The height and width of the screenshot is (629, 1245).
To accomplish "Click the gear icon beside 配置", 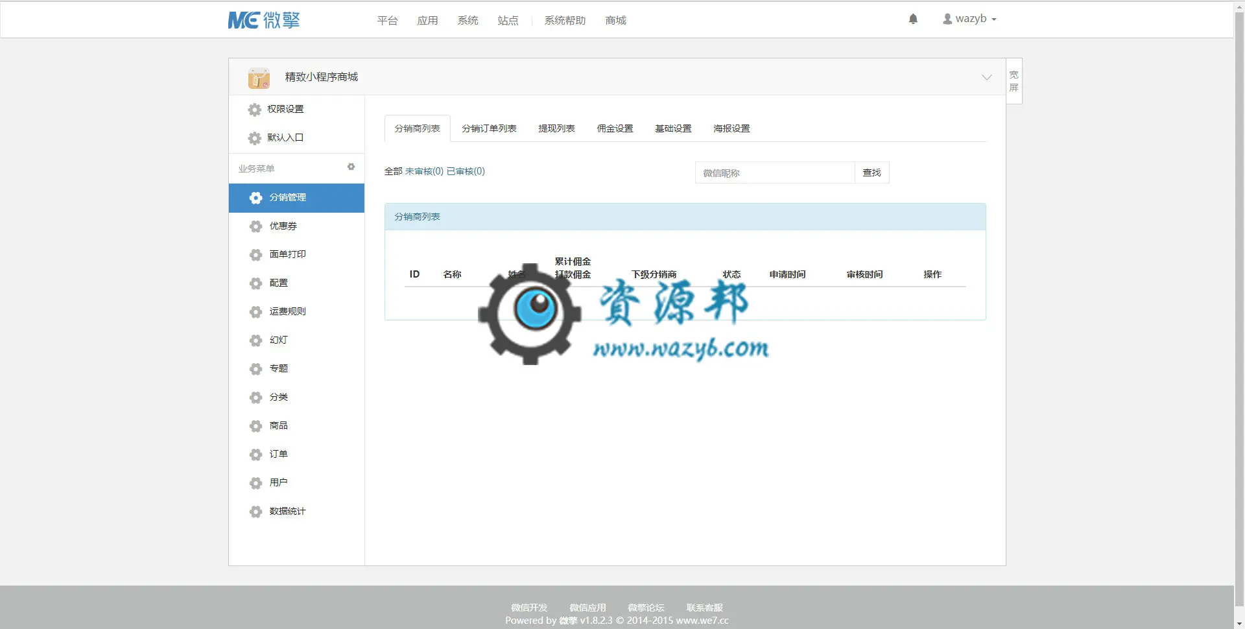I will pyautogui.click(x=256, y=283).
